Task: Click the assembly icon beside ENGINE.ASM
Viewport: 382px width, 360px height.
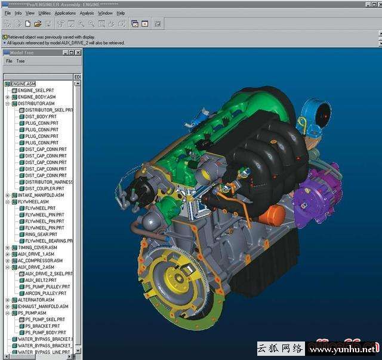Action: point(7,84)
